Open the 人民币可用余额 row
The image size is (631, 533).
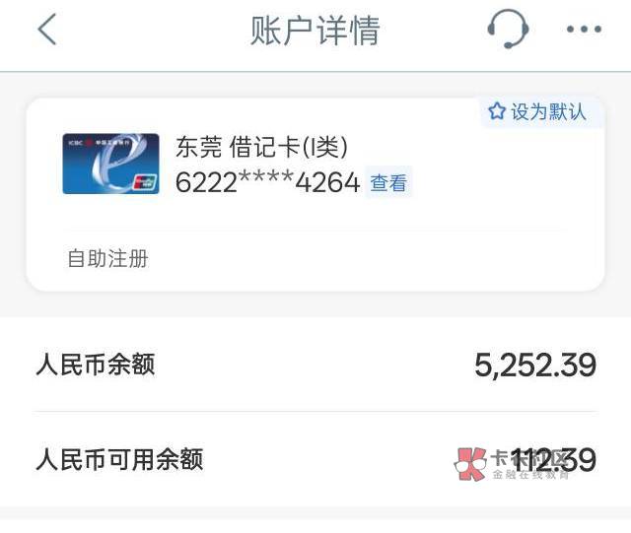315,459
